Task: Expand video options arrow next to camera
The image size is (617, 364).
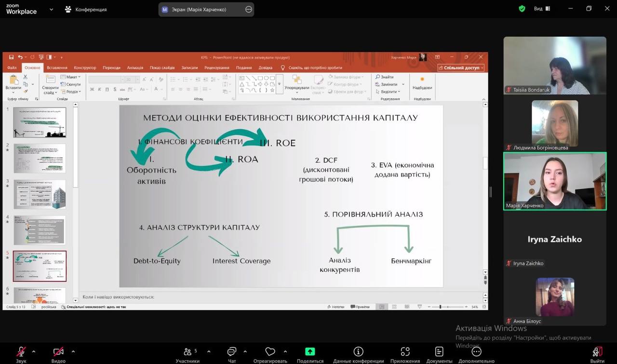Action: [73, 351]
